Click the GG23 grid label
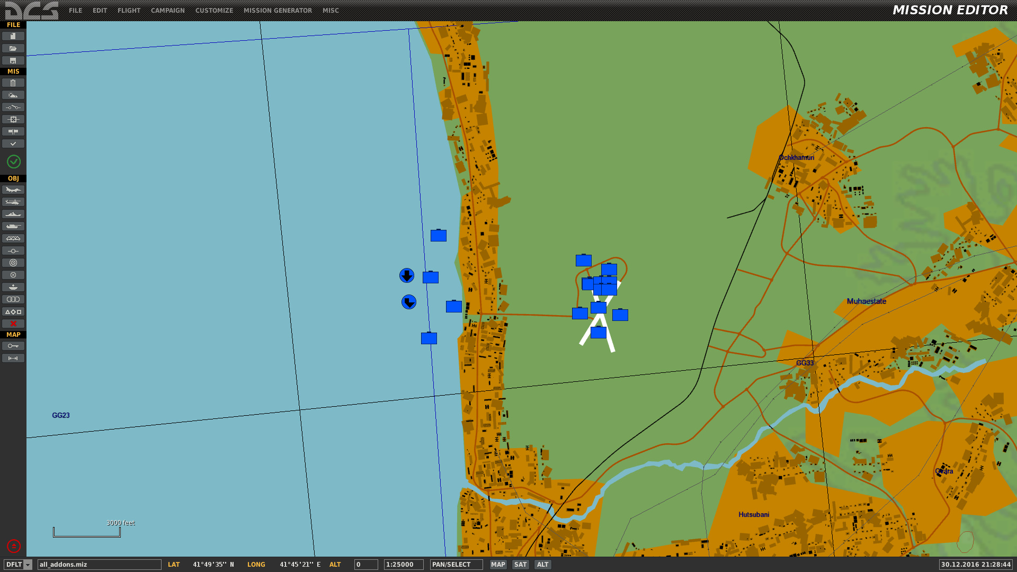Screen dimensions: 1017x572 coord(61,415)
